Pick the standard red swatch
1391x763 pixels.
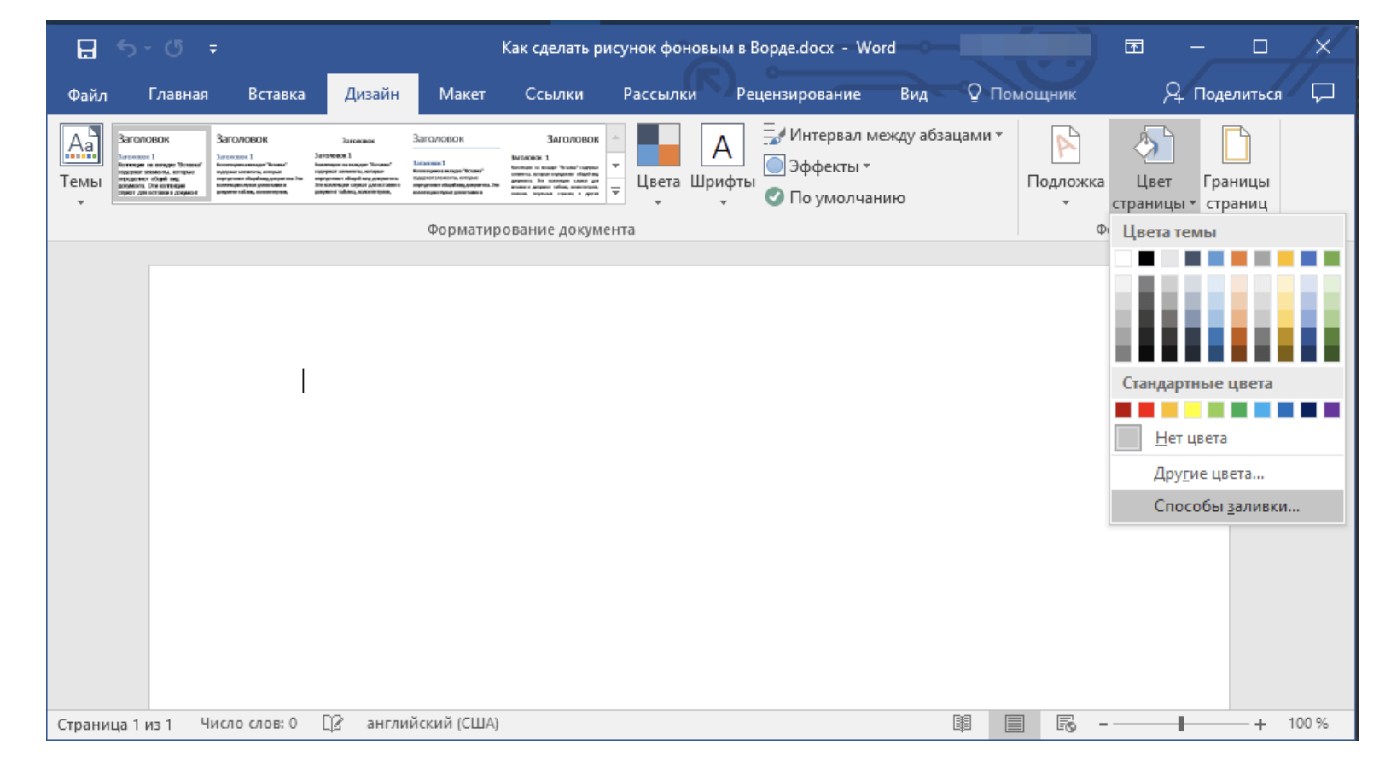click(1146, 410)
